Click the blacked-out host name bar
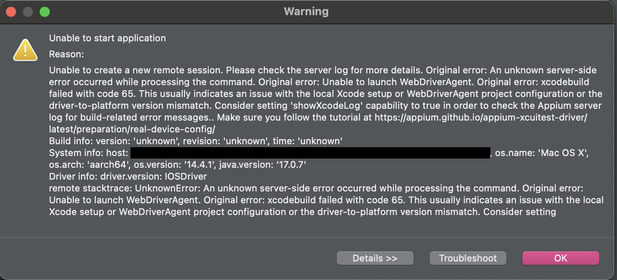The width and height of the screenshot is (617, 280). [310, 153]
